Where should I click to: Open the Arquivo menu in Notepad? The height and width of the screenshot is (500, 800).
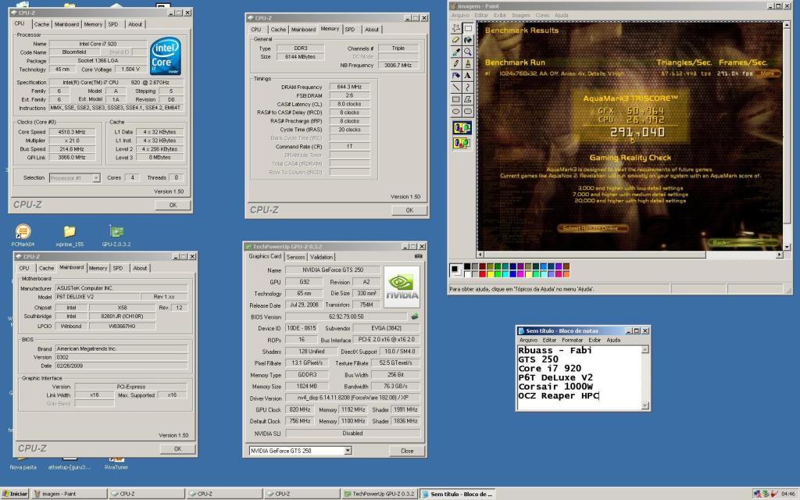pyautogui.click(x=528, y=340)
